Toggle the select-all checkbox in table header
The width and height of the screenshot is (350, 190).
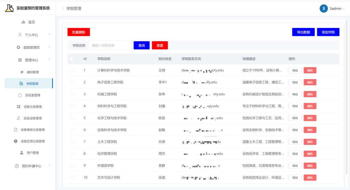click(x=71, y=59)
